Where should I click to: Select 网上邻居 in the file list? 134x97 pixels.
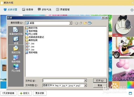(x=31, y=34)
